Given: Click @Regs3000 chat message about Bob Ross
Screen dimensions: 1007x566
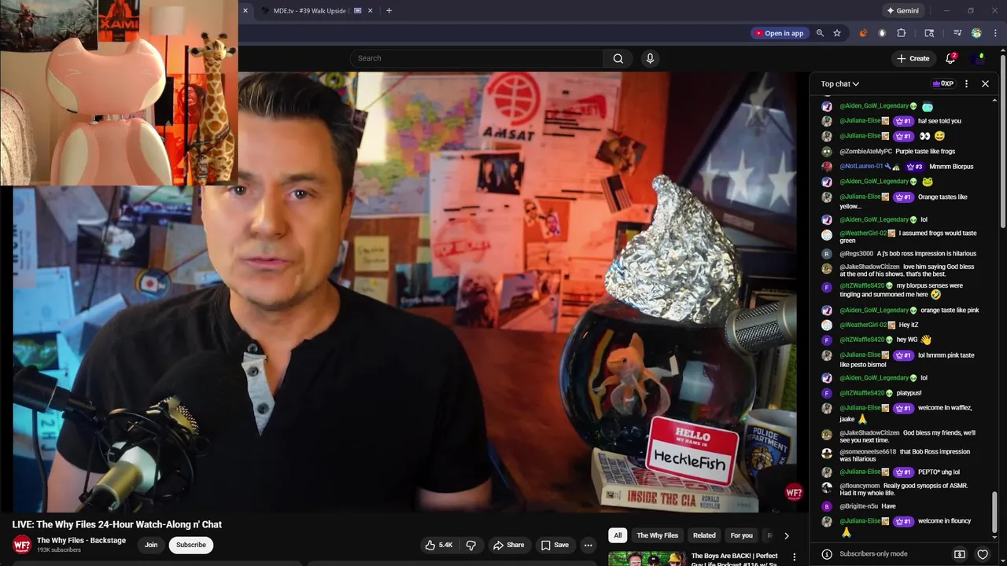Looking at the screenshot, I should [927, 253].
